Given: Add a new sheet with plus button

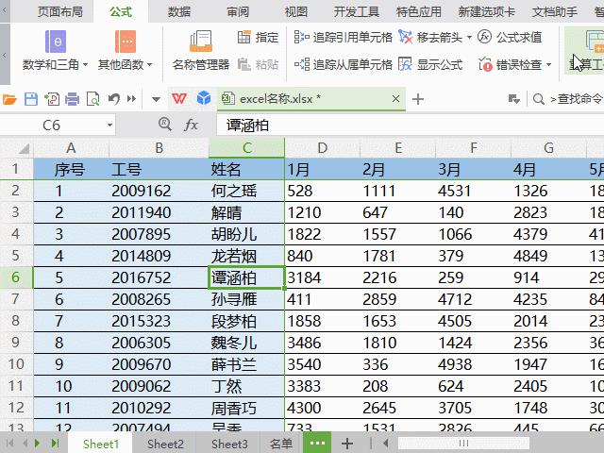Looking at the screenshot, I should [347, 444].
